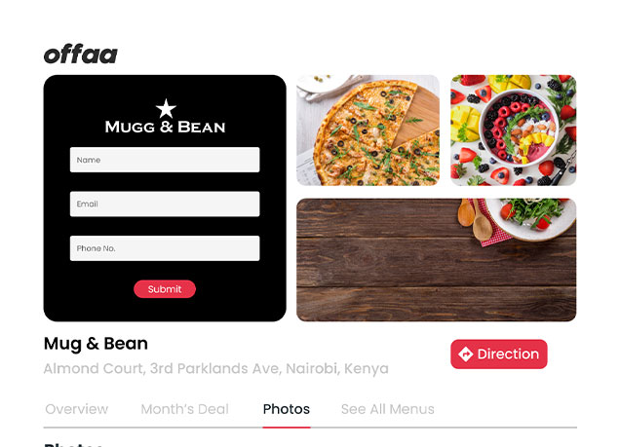Switch to the Month's Deal tab

pyautogui.click(x=184, y=409)
